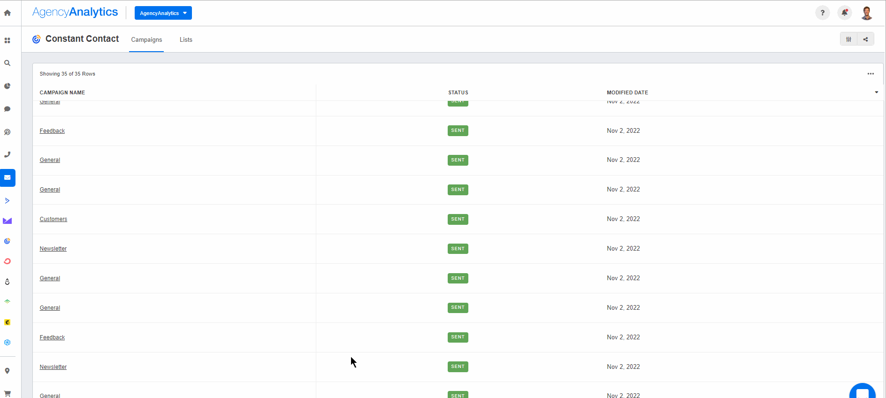This screenshot has height=398, width=886.
Task: Open the pie chart analytics icon
Action: 8,86
